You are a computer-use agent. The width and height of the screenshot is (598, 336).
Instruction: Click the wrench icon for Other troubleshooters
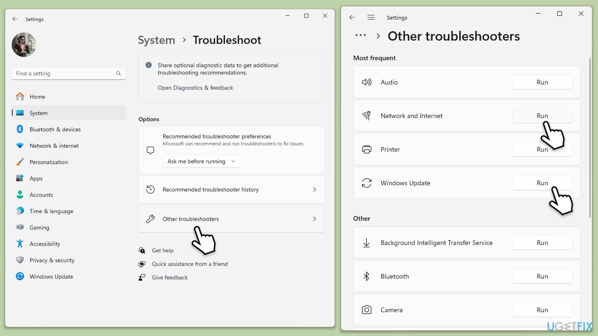(150, 219)
